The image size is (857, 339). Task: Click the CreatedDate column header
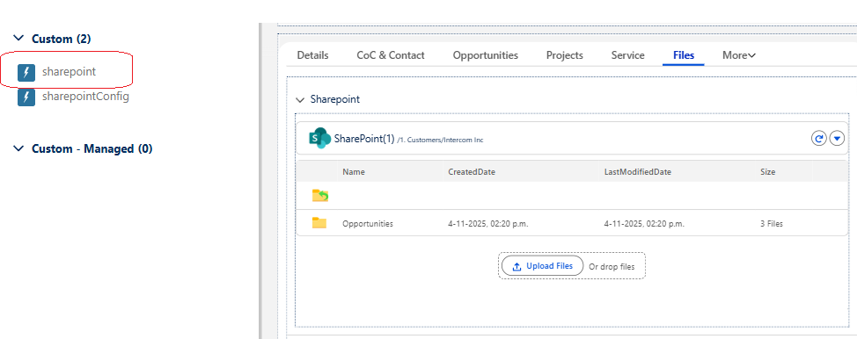click(472, 172)
